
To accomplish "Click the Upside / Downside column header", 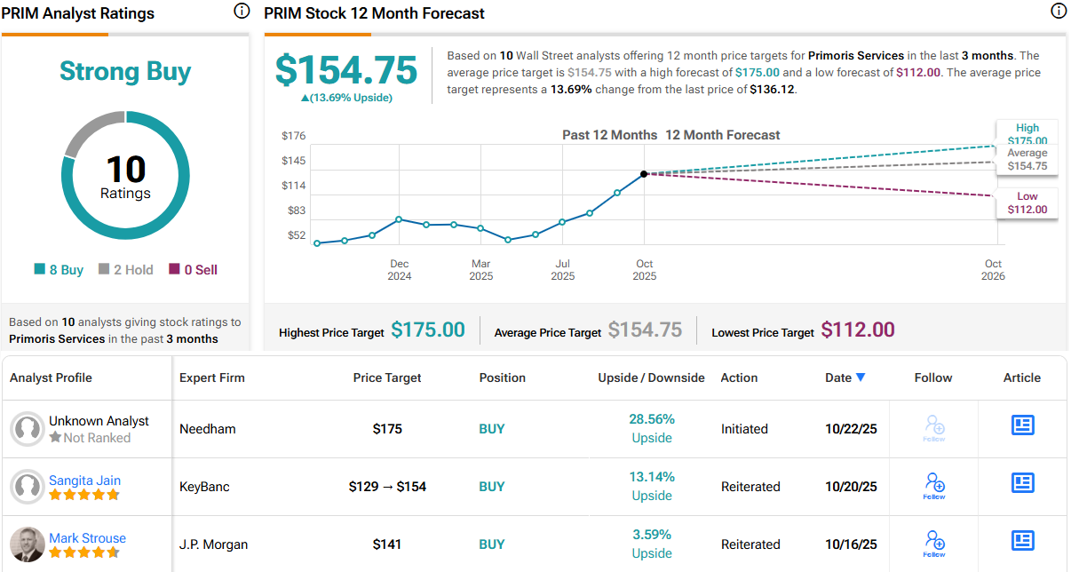I will pos(651,377).
